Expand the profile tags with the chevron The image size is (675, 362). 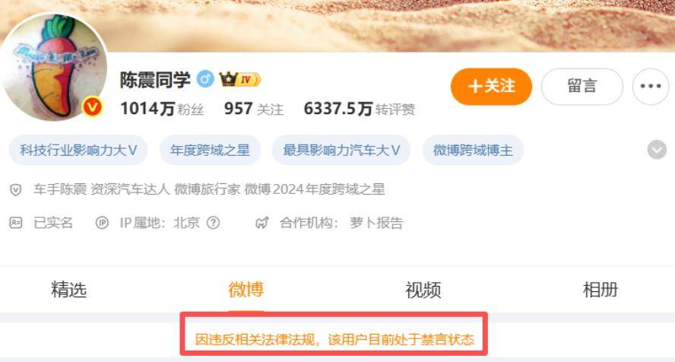657,150
